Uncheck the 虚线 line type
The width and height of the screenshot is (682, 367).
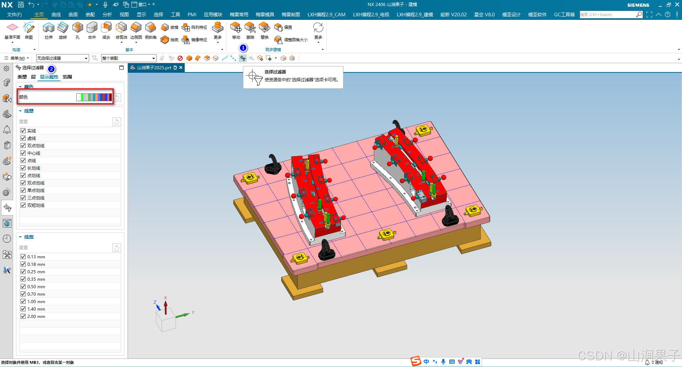[x=23, y=138]
